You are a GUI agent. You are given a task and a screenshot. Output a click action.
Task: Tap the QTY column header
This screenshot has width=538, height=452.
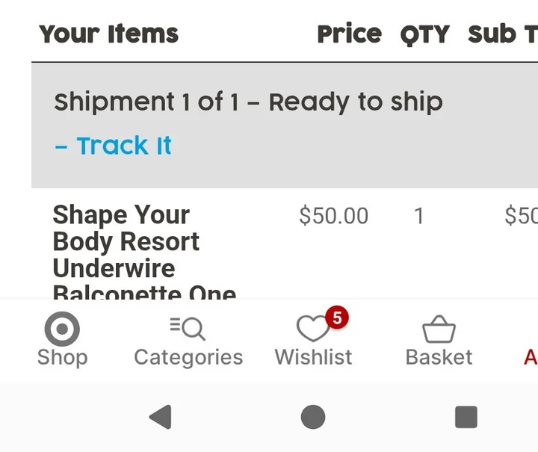424,34
